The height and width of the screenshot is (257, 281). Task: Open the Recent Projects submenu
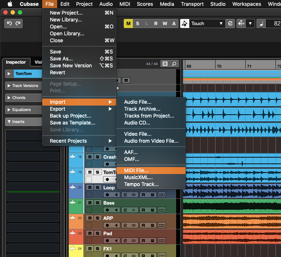click(x=79, y=141)
